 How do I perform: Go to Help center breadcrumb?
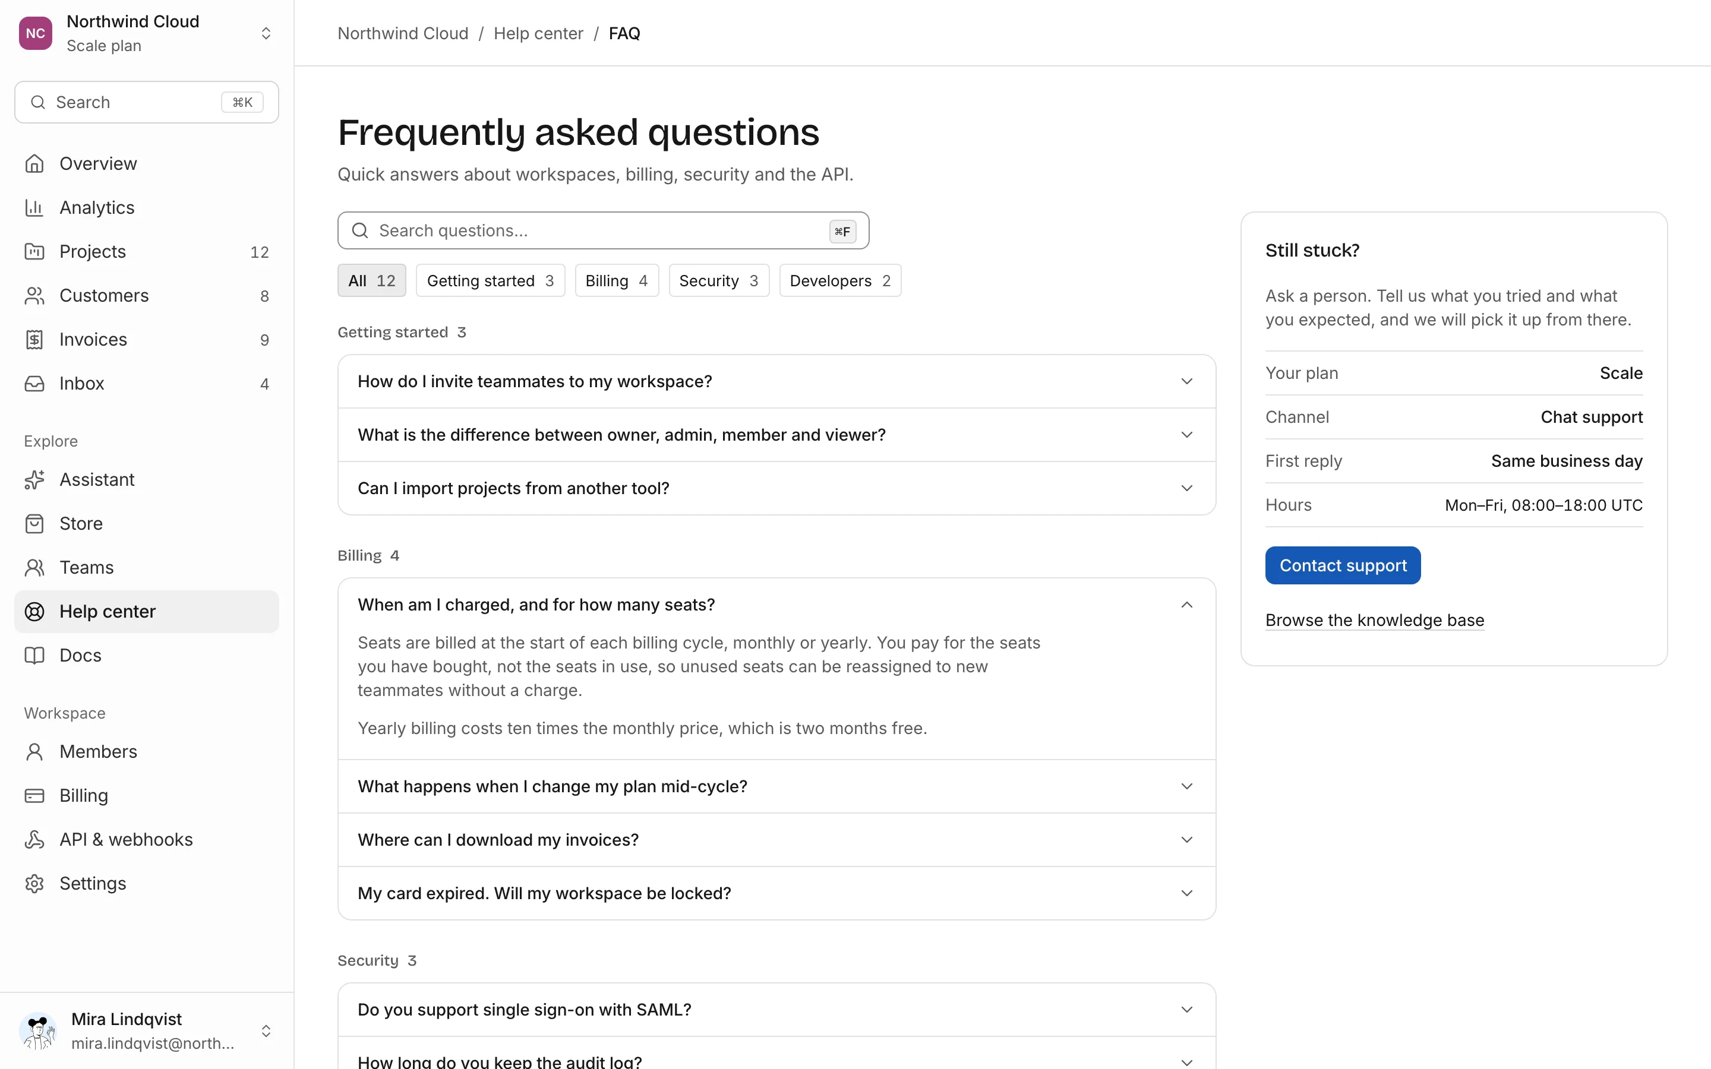click(538, 33)
